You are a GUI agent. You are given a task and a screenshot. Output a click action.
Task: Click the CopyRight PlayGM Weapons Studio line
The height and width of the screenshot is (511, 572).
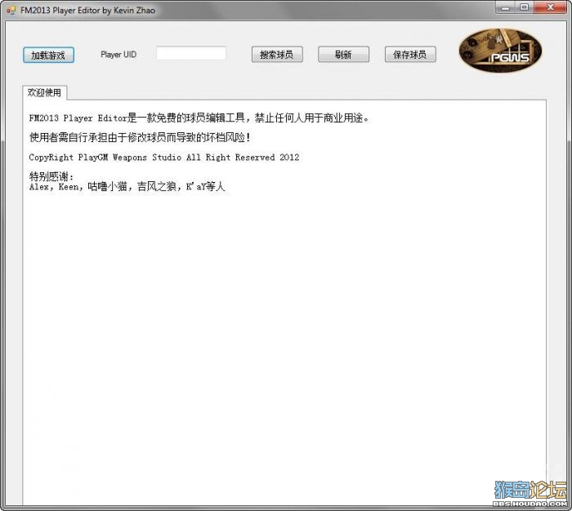(163, 158)
